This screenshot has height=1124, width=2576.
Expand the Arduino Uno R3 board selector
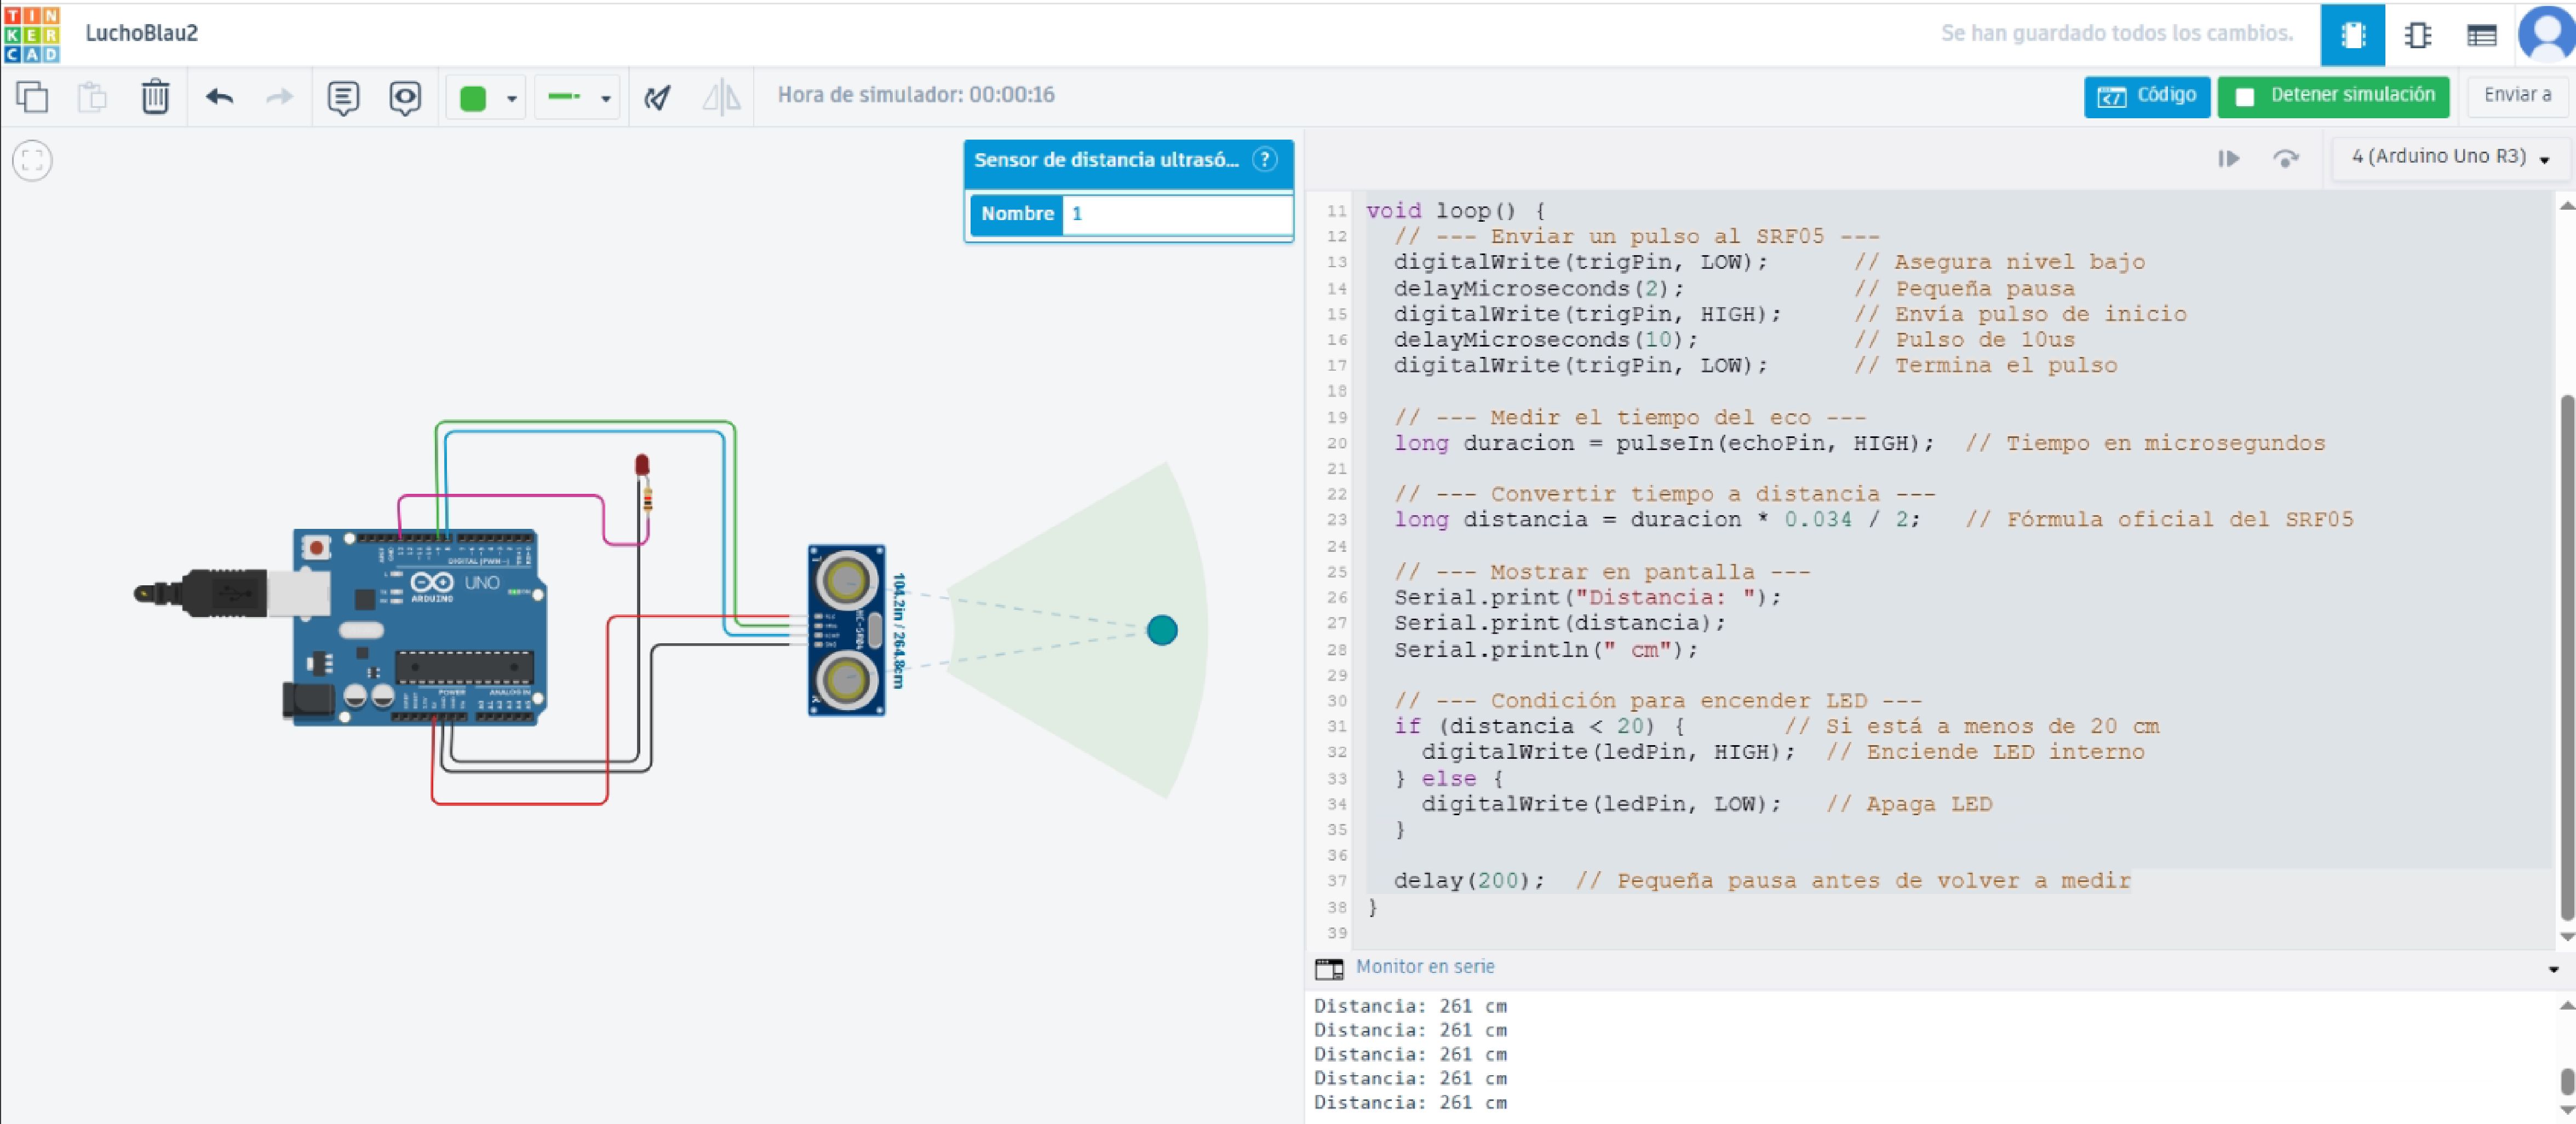click(x=2450, y=157)
